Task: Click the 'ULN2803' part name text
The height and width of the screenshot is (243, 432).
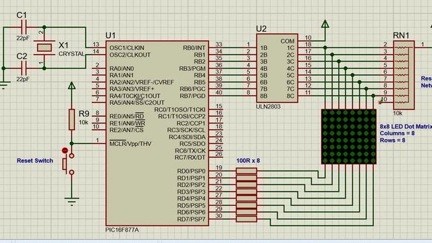Action: tap(269, 107)
